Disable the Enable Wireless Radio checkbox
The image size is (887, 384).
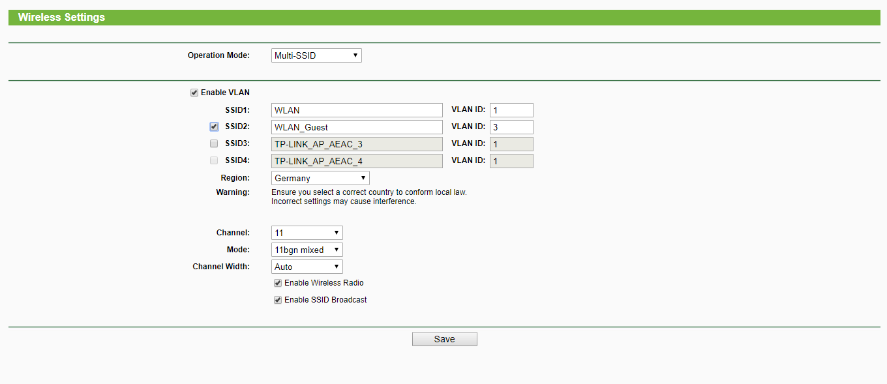[278, 283]
